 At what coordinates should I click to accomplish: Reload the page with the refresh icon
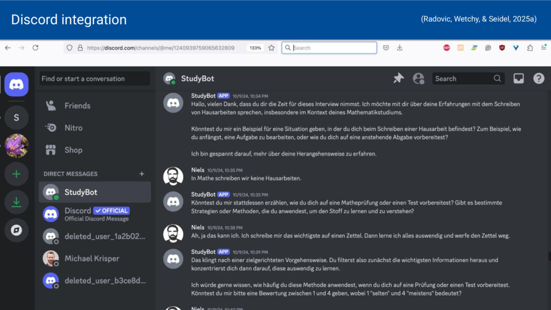[36, 48]
